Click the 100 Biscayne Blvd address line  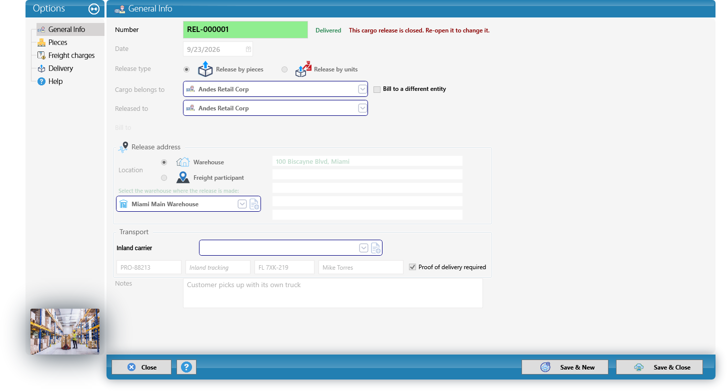click(x=367, y=161)
